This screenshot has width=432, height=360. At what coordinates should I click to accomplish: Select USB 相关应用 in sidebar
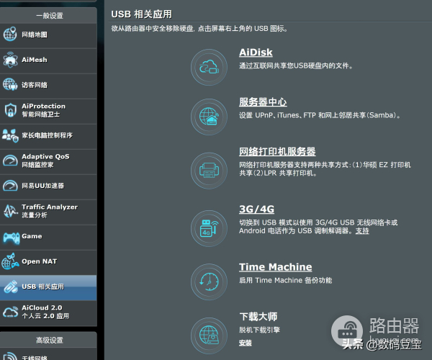click(48, 288)
